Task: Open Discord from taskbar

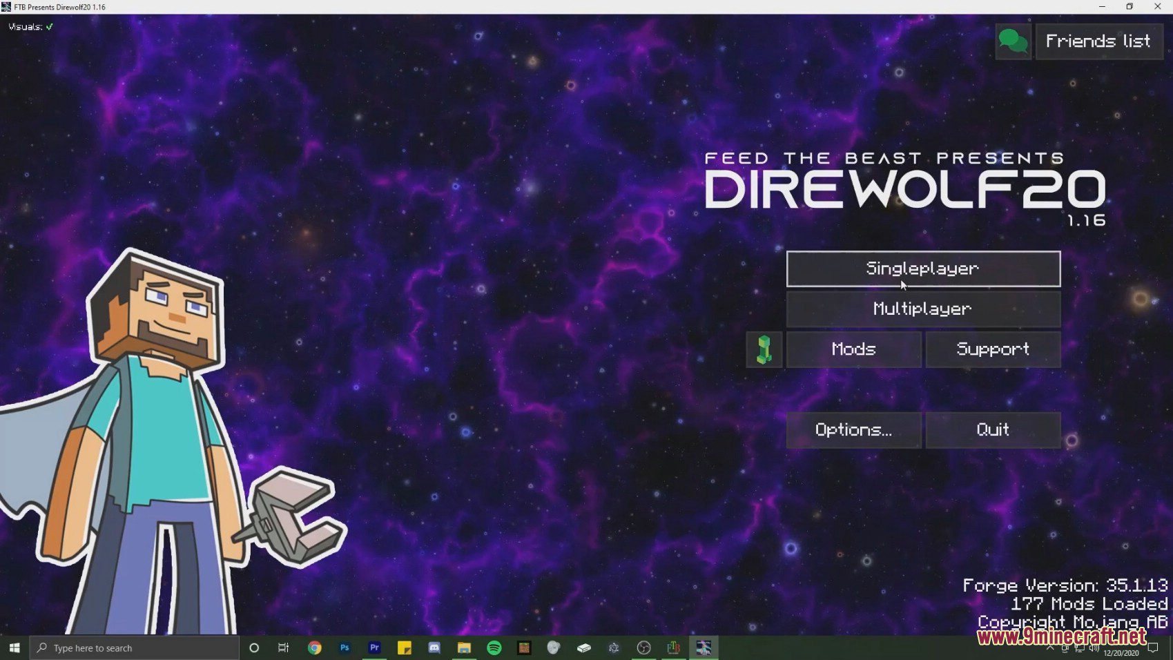Action: coord(434,648)
